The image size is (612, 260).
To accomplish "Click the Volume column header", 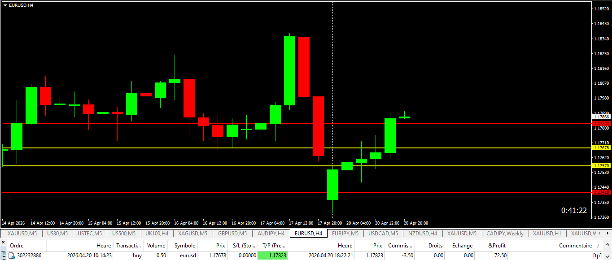I will [156, 246].
